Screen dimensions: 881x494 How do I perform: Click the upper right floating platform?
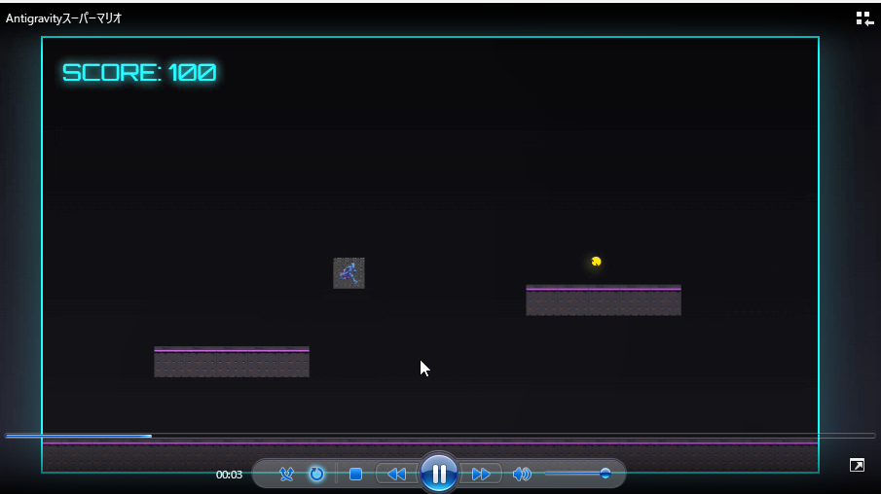coord(603,300)
